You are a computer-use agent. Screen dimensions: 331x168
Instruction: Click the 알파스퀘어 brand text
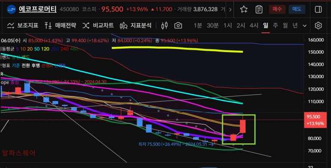[19, 153]
